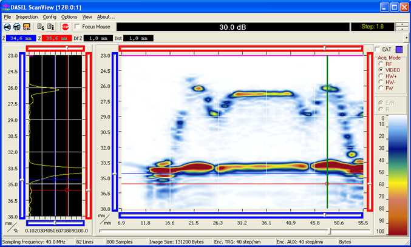The image size is (411, 247).
Task: Click the ScanView app icon in title bar
Action: [5, 7]
